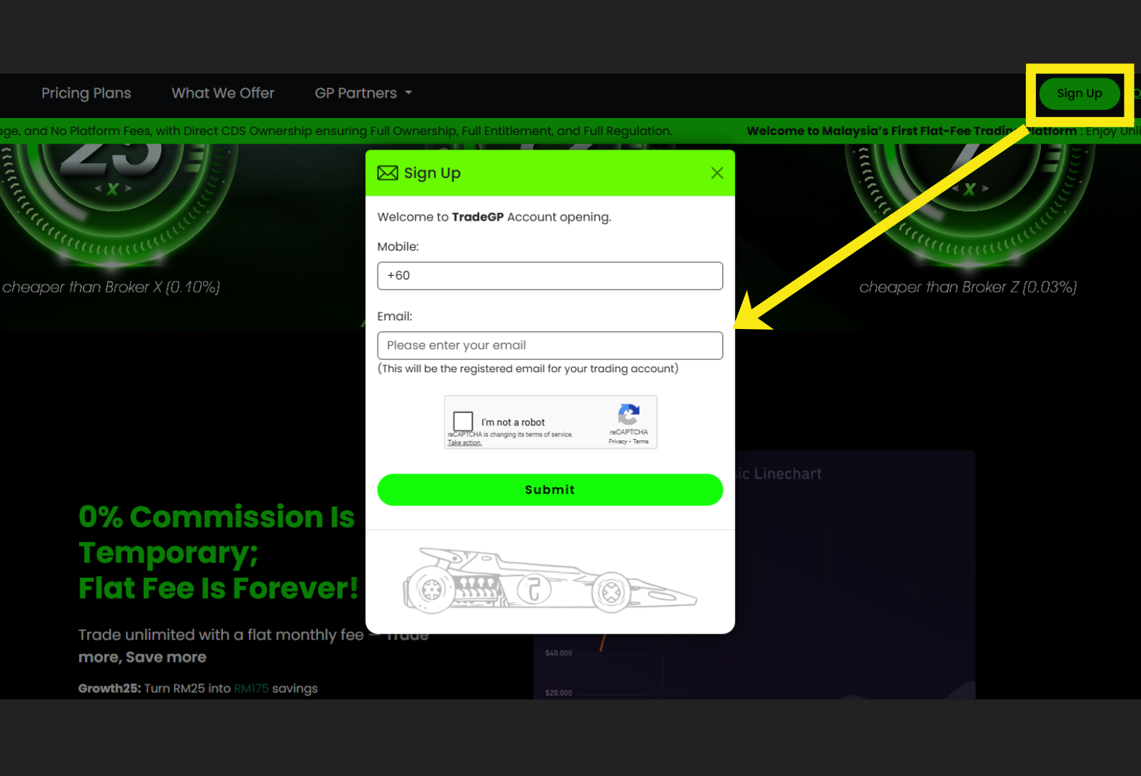The image size is (1141, 776).
Task: Click the reCAPTCHA "Take action" link
Action: click(464, 443)
